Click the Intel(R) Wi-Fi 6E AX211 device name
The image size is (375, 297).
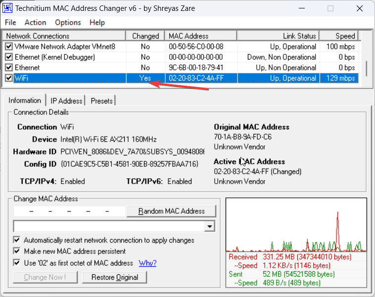coord(108,139)
